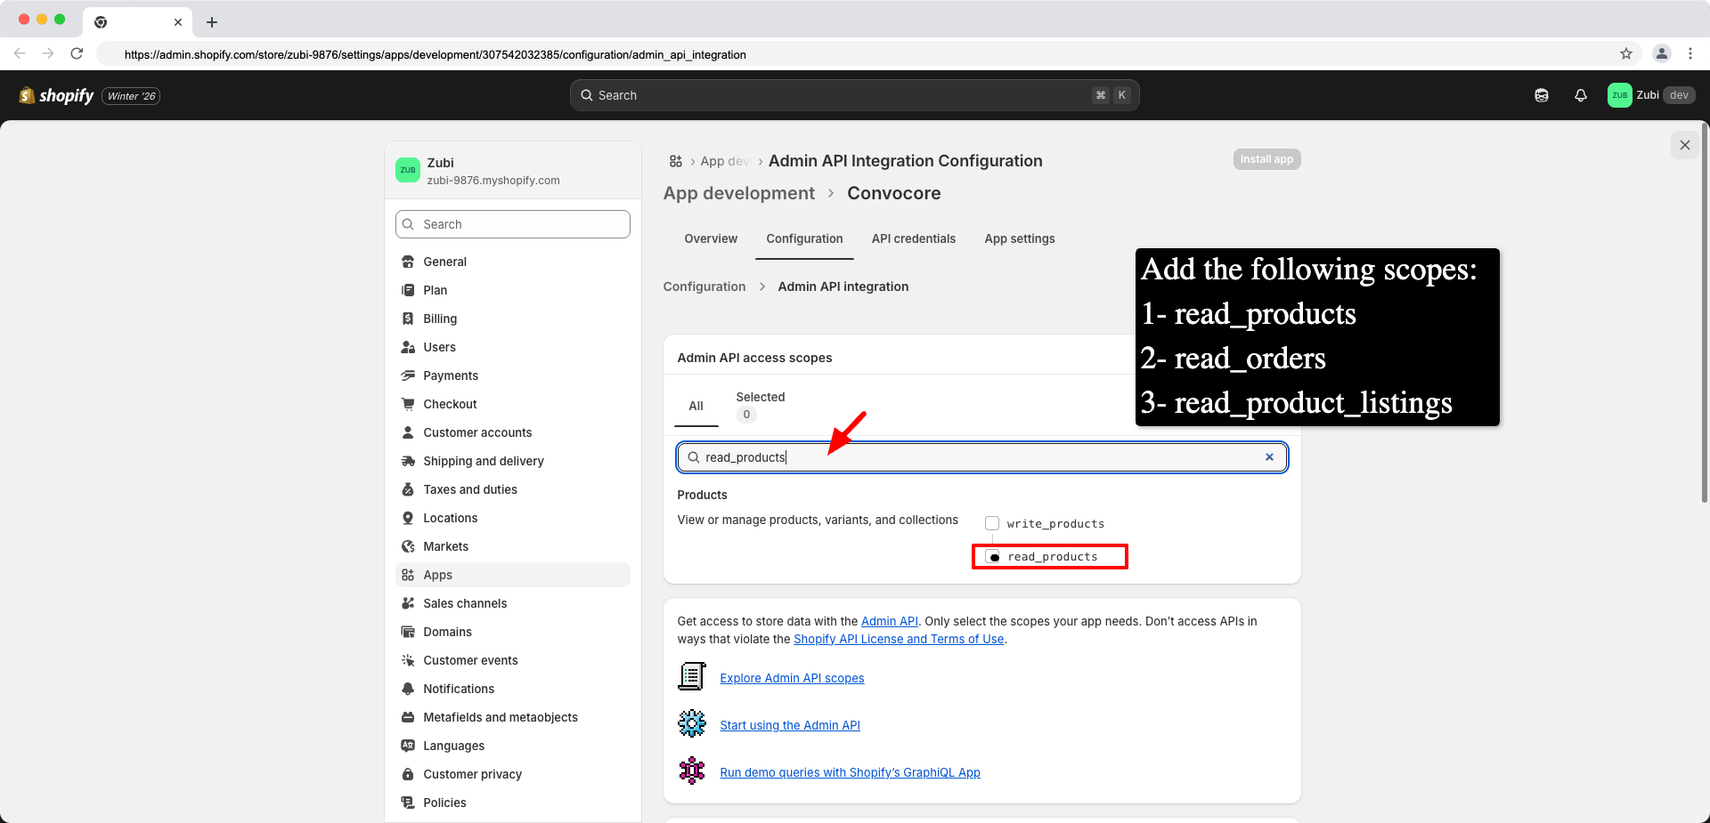
Task: Select Customer accounts from the sidebar
Action: 476,432
